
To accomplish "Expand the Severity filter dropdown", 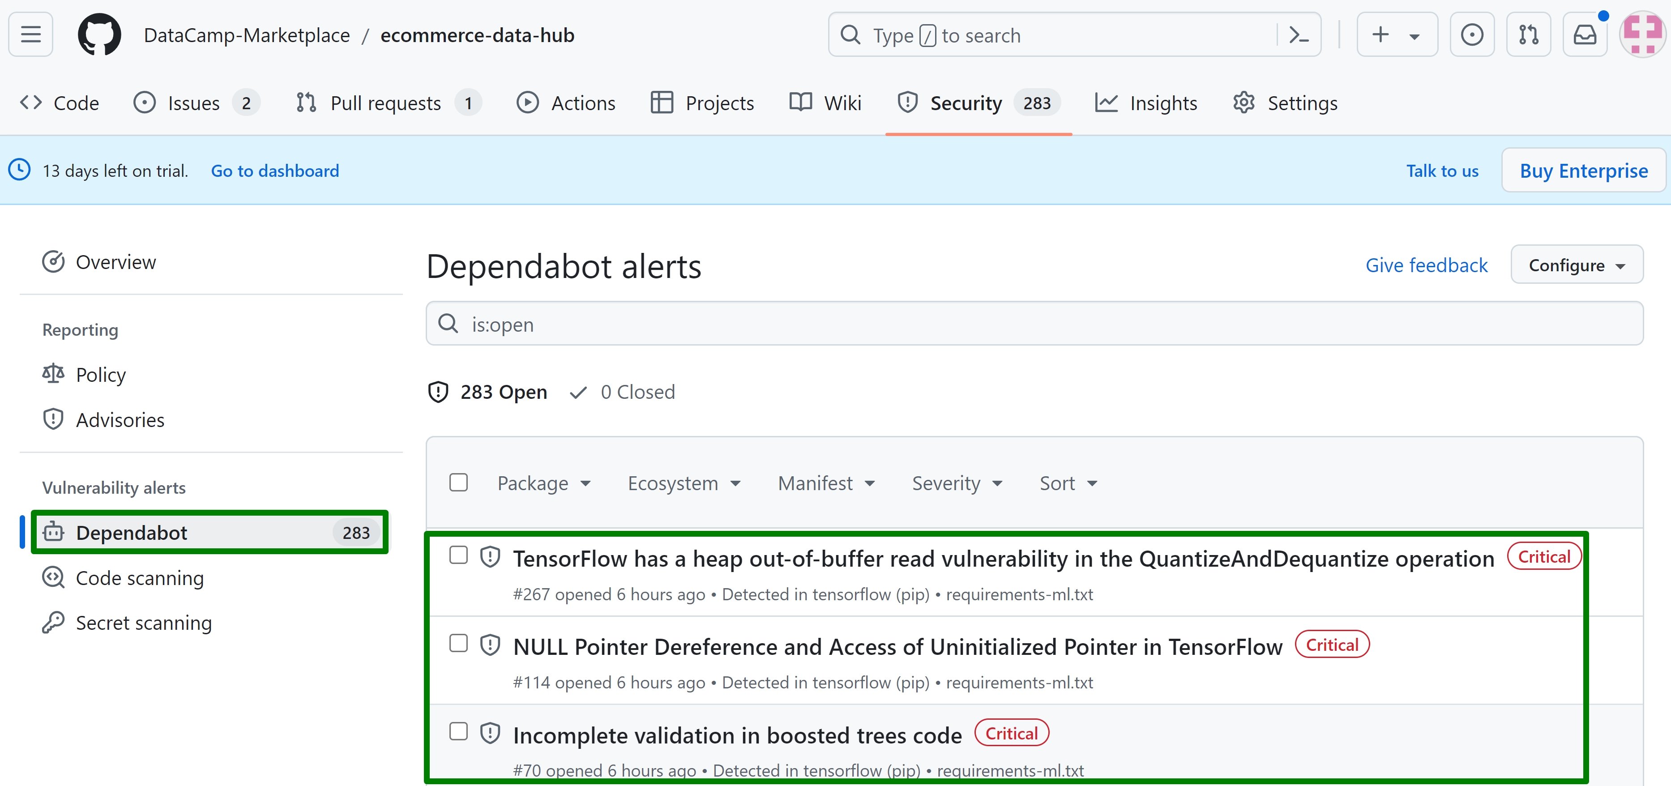I will coord(957,483).
